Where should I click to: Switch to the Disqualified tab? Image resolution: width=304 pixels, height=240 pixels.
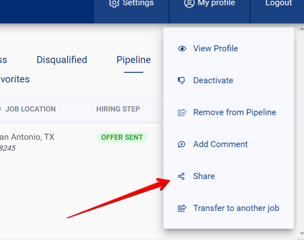62,60
